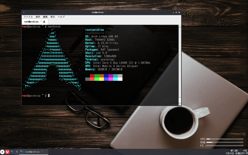The height and width of the screenshot is (155, 248).
Task: Click the magenta swatch in the bottom row
Action: 111,79
